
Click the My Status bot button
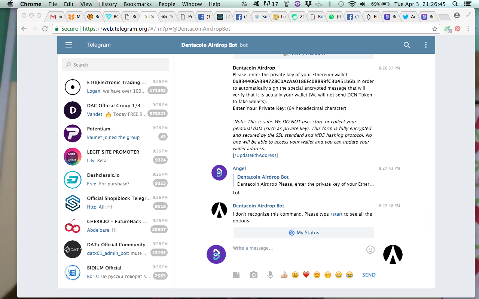[x=304, y=232]
